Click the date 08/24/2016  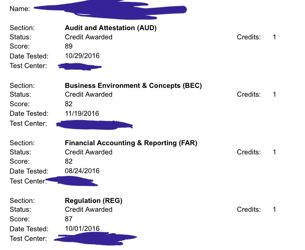point(82,171)
